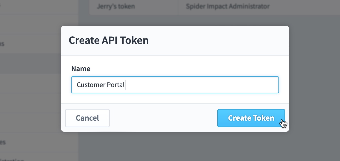Click empty space right of dialog title

click(218, 40)
